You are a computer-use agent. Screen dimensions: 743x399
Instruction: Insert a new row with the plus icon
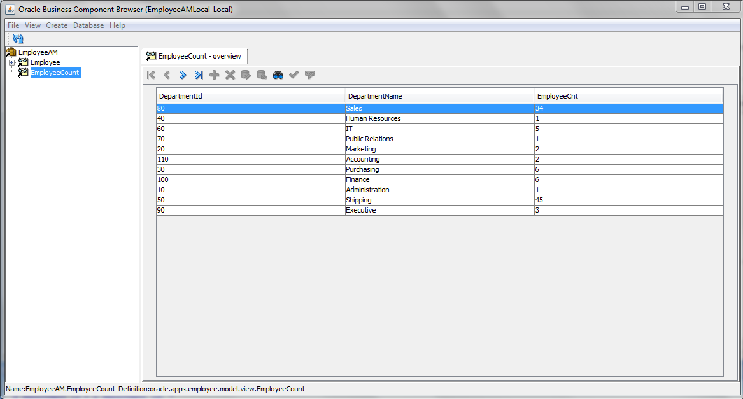(214, 74)
